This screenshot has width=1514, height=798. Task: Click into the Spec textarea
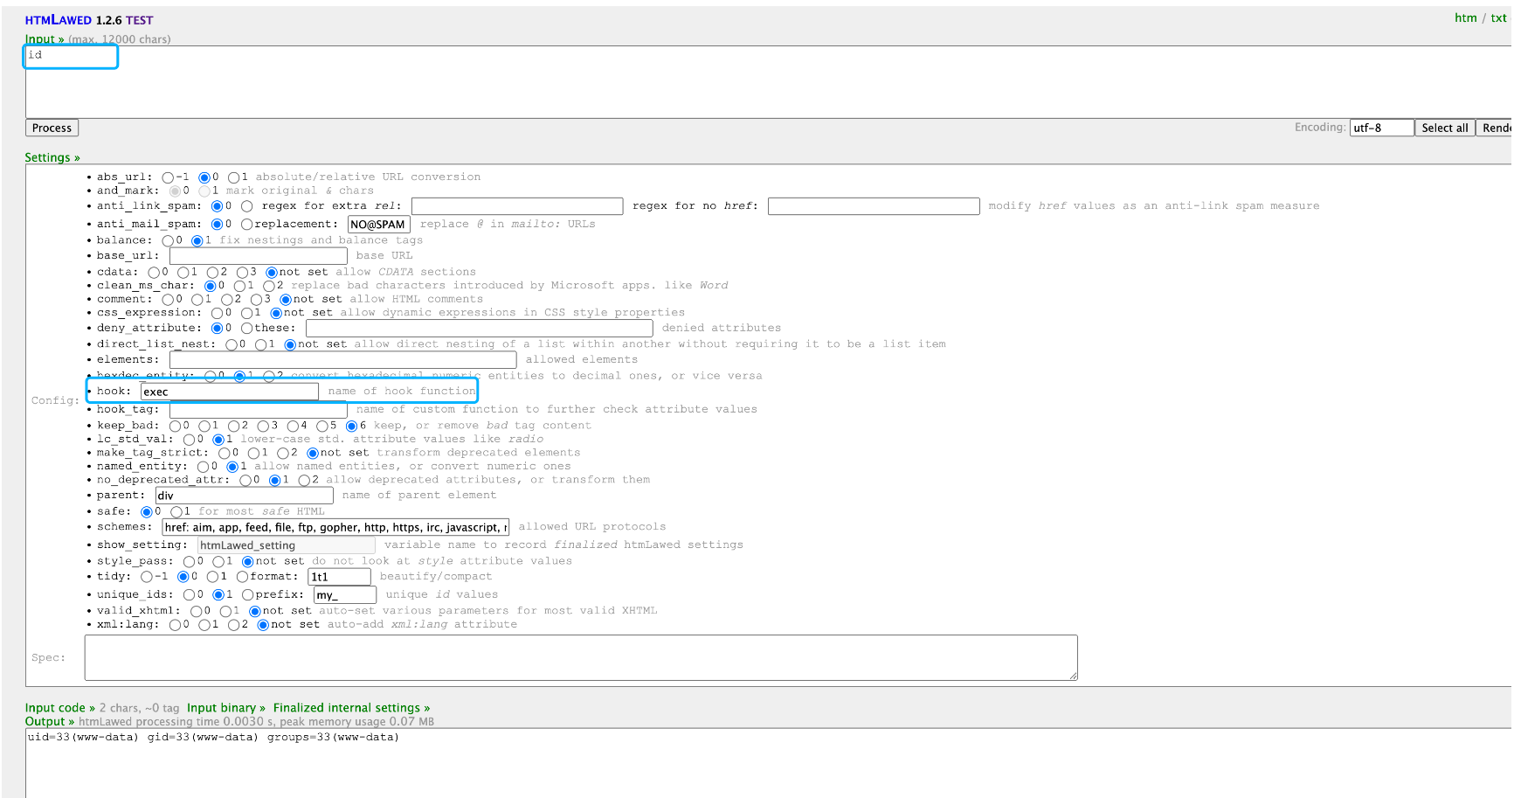(580, 657)
